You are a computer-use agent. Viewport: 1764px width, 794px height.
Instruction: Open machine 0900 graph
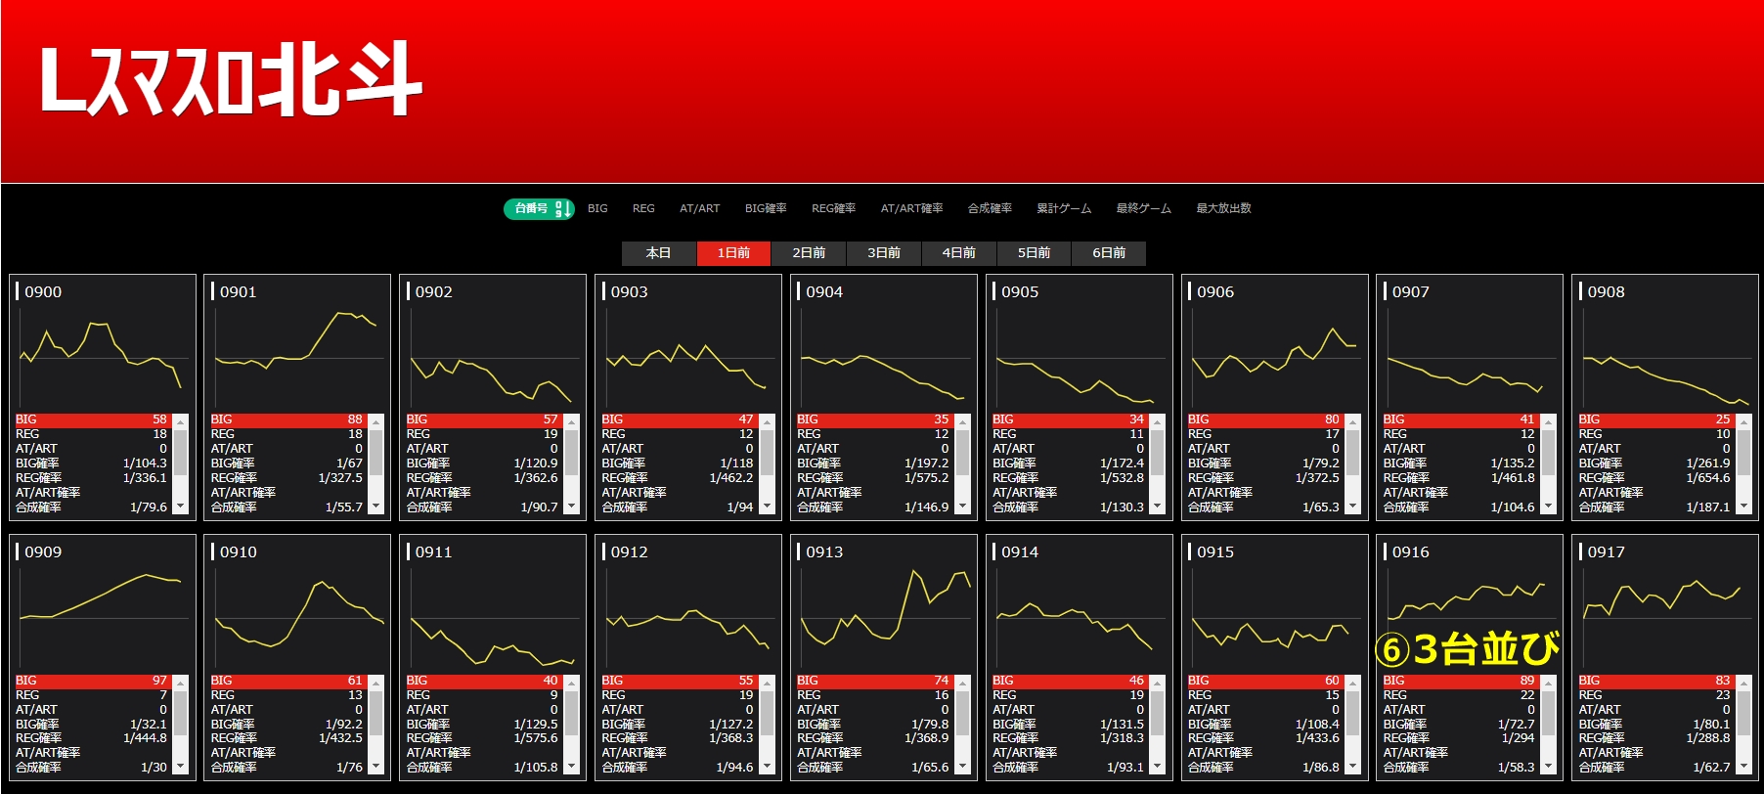(x=103, y=358)
